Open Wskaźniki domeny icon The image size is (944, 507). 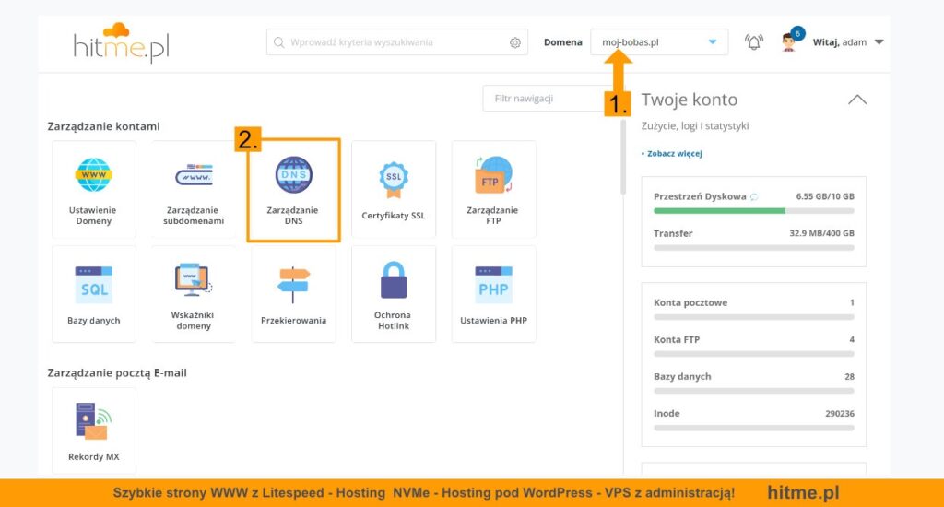click(x=194, y=280)
